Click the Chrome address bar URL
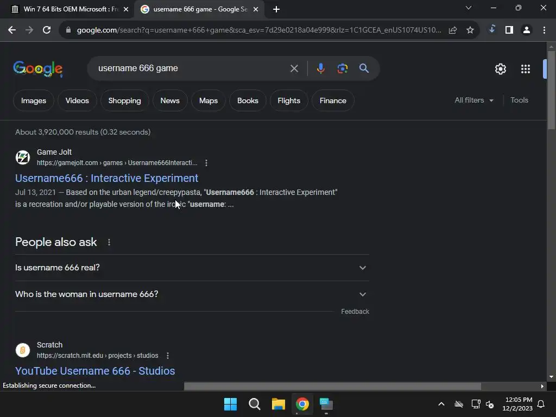556x417 pixels. click(259, 30)
